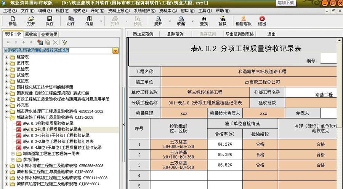Select 表A.0.4单位(子单位)工程质量竣工验收记录 item
Viewport: 343px width, 189px height.
(x=63, y=148)
